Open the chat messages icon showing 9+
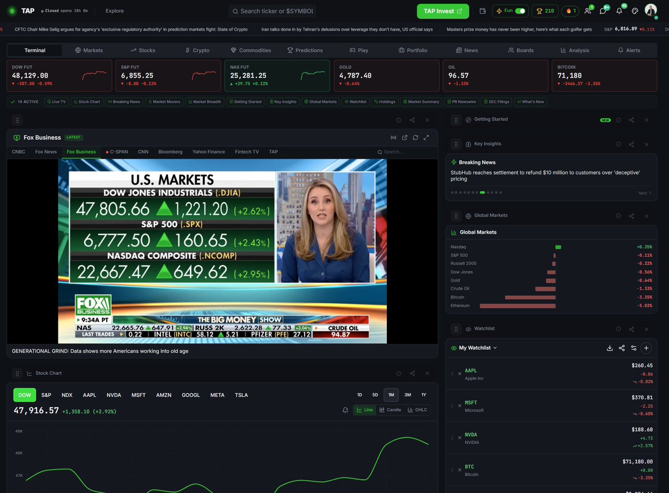The height and width of the screenshot is (493, 669). click(603, 11)
